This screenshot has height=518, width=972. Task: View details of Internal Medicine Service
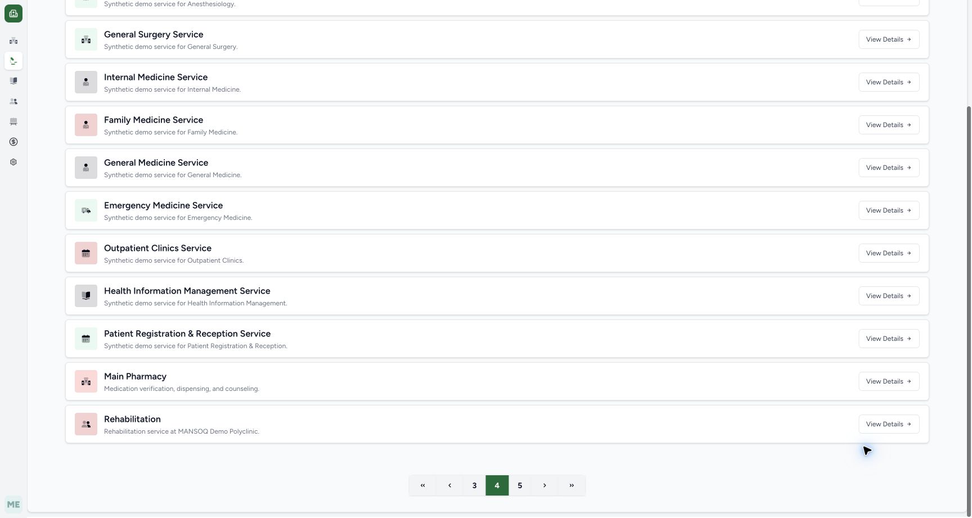(889, 82)
